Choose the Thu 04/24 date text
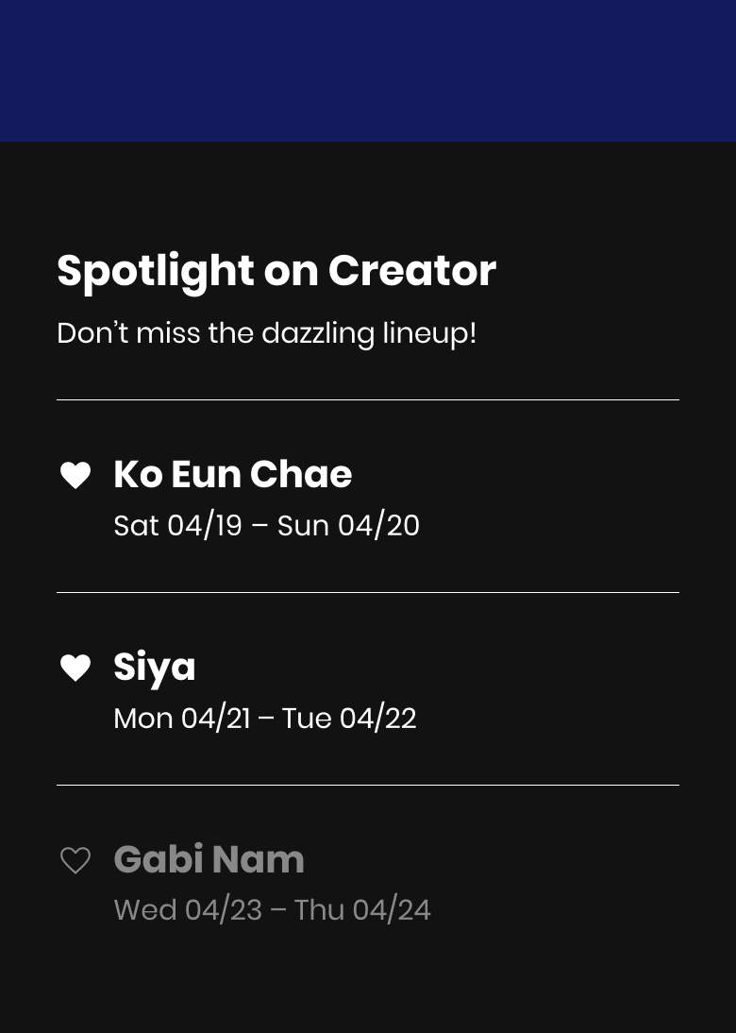The height and width of the screenshot is (1033, 736). [x=362, y=910]
